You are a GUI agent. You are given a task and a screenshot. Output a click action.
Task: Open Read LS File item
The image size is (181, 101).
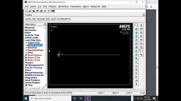pyautogui.click(x=34, y=58)
